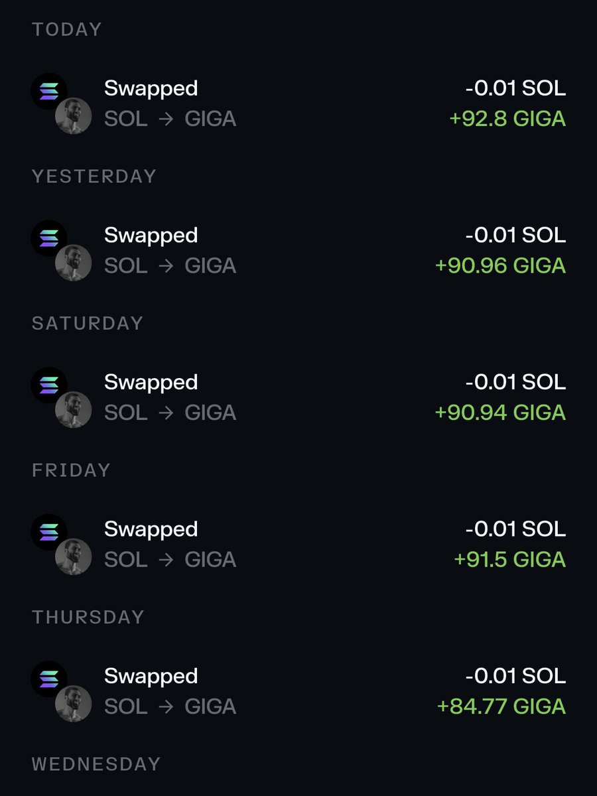Open Yesterday's Swapped transaction title
Image resolution: width=597 pixels, height=796 pixels.
[151, 235]
